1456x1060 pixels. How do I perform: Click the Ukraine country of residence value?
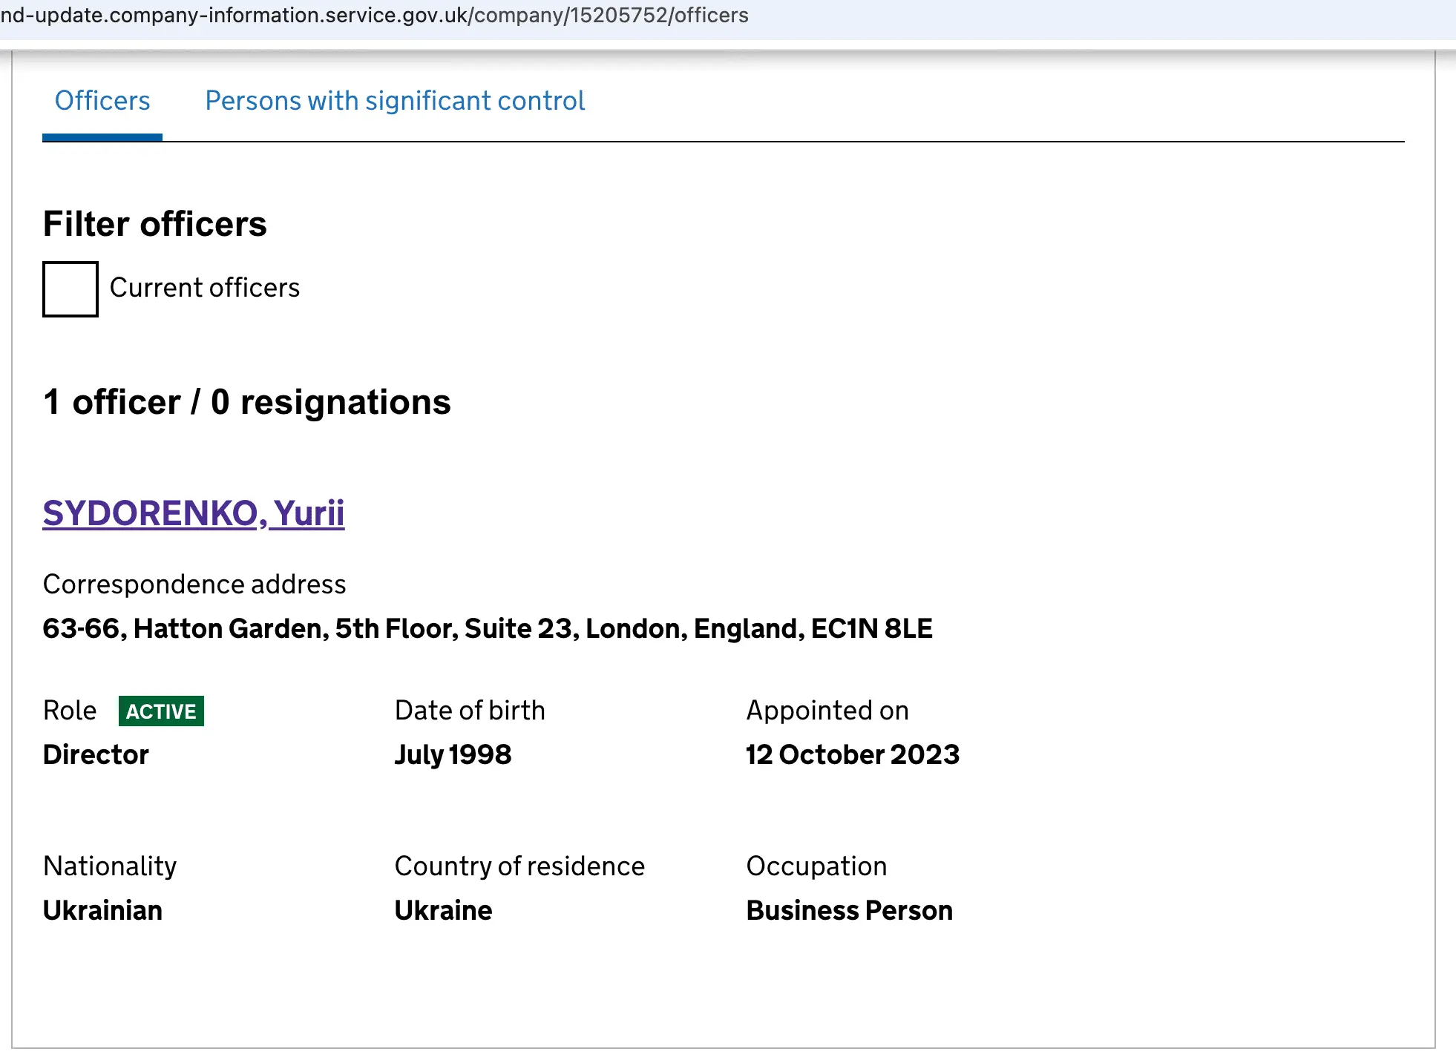[x=443, y=911]
